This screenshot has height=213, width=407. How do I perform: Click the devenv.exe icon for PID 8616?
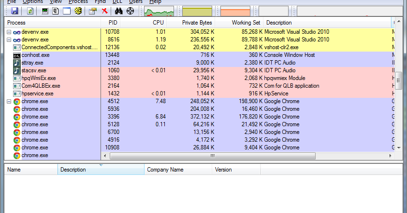pyautogui.click(x=17, y=40)
